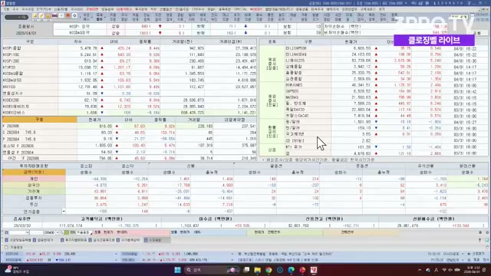Select the KRX100 index row

[x=130, y=87]
